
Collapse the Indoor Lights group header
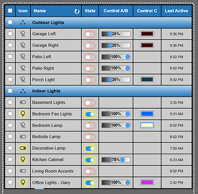click(98, 91)
